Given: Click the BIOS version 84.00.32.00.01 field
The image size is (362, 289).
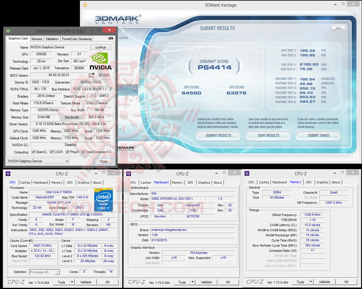Looking at the screenshot, I should [x=59, y=75].
